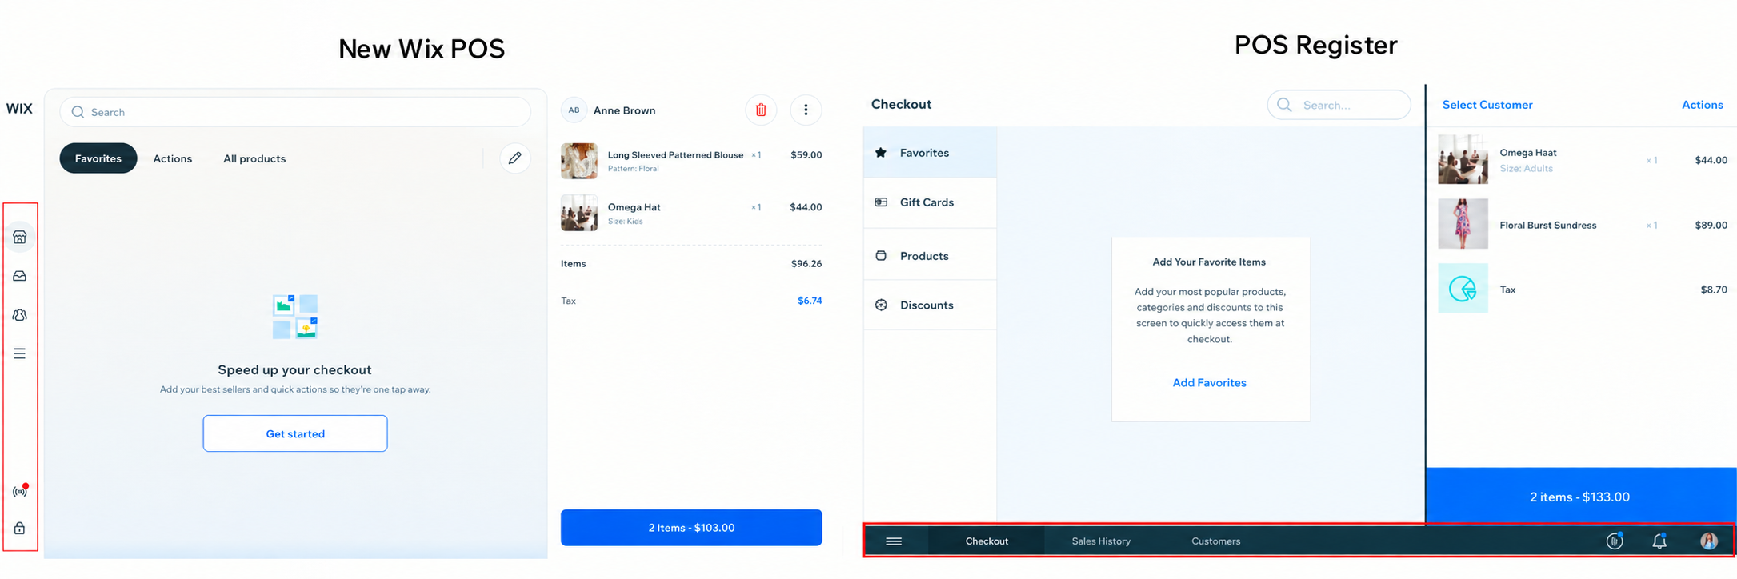Open the POS Register hamburger menu
Viewport: 1737px width, 579px height.
click(895, 541)
